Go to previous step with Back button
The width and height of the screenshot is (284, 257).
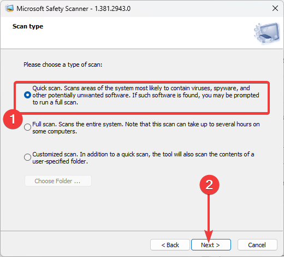pos(170,245)
